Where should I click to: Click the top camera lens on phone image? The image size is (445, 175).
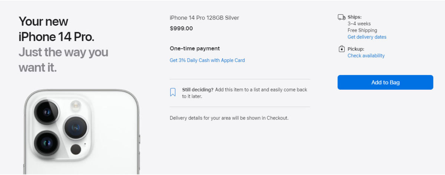[46, 111]
